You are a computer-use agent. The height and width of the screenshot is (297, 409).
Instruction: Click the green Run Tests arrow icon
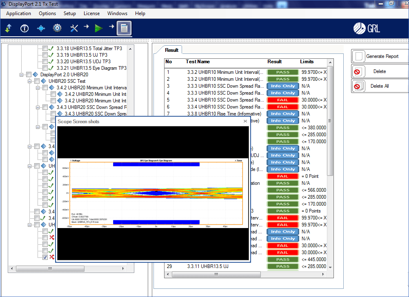tap(98, 28)
